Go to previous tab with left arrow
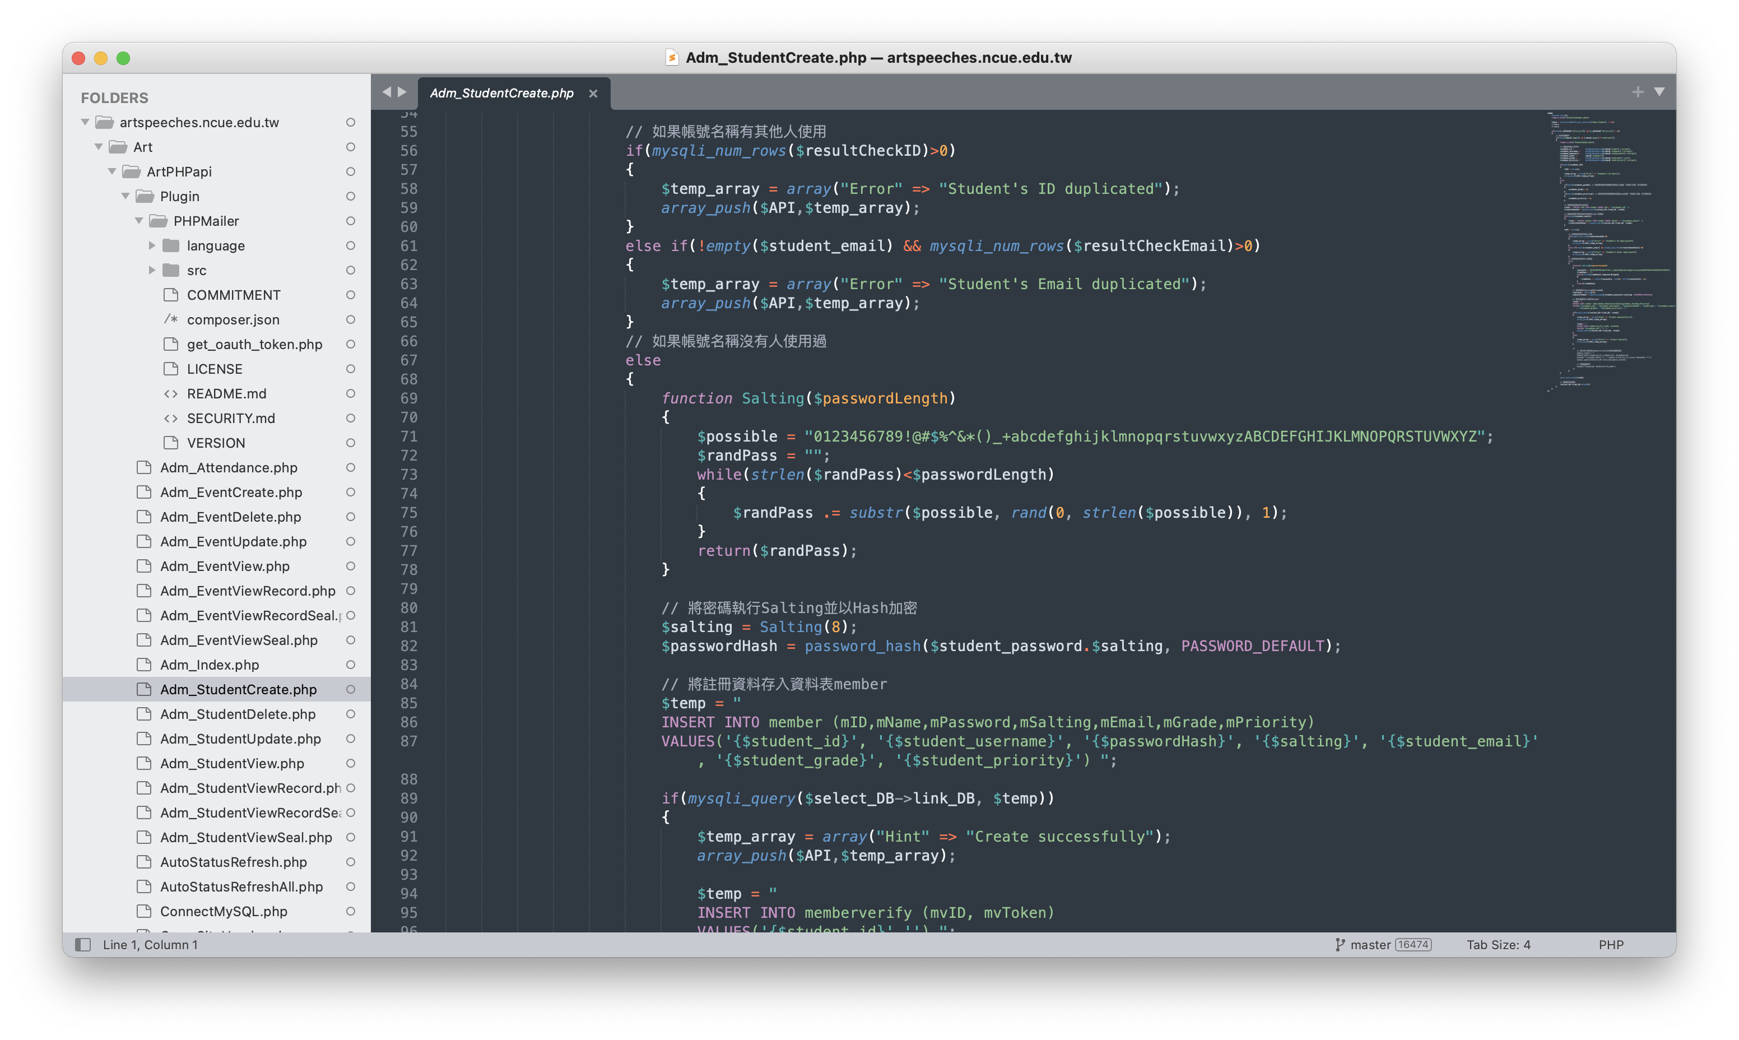This screenshot has width=1739, height=1040. pyautogui.click(x=386, y=92)
